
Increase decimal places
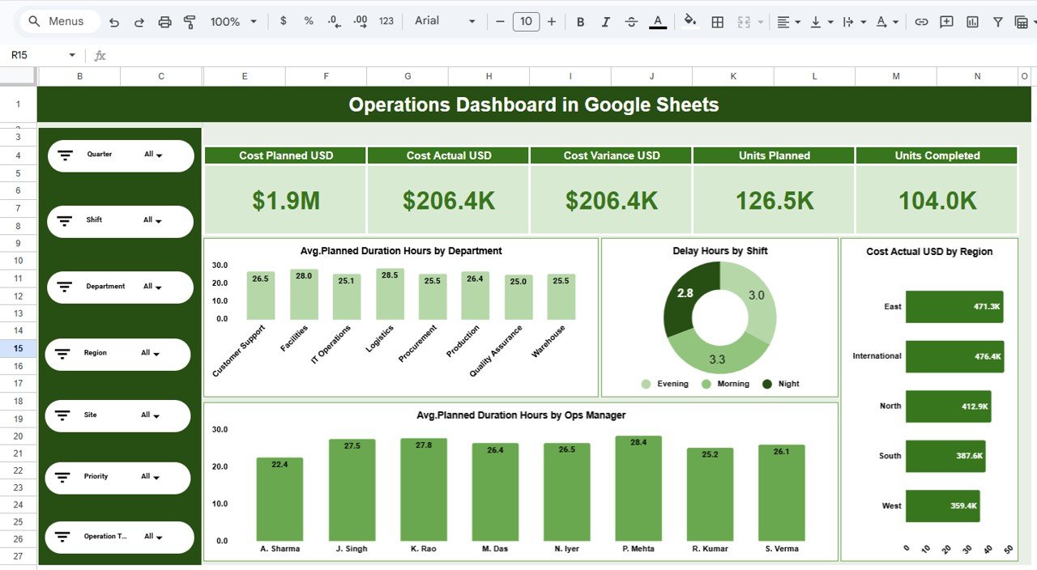[x=360, y=22]
